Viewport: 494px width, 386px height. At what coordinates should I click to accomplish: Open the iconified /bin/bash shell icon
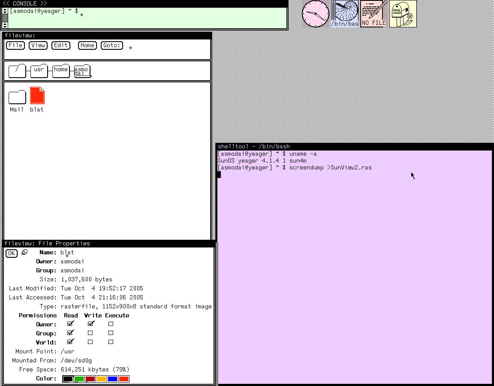click(x=345, y=14)
